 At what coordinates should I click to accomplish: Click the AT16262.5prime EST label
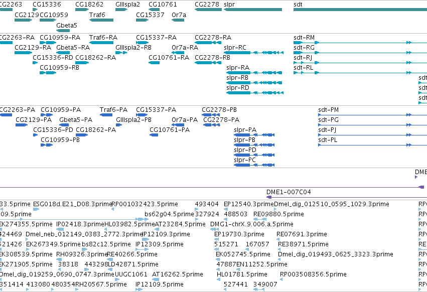[x=178, y=274]
